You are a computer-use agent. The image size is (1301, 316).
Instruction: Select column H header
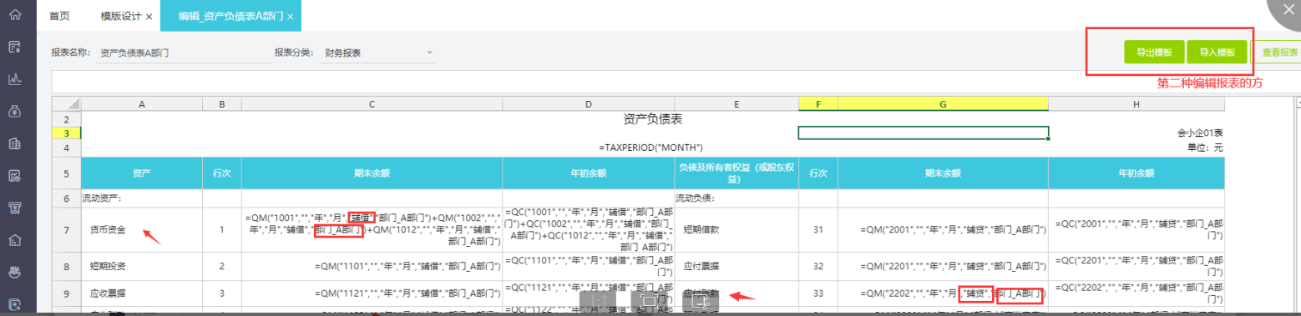(1136, 103)
